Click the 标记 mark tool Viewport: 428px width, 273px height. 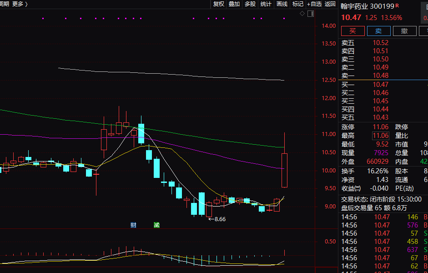298,4
